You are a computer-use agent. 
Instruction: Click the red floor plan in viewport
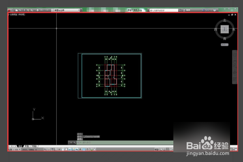(111, 75)
